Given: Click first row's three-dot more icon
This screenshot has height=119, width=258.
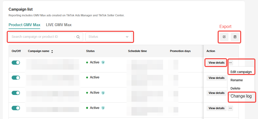Looking at the screenshot, I should [230, 63].
